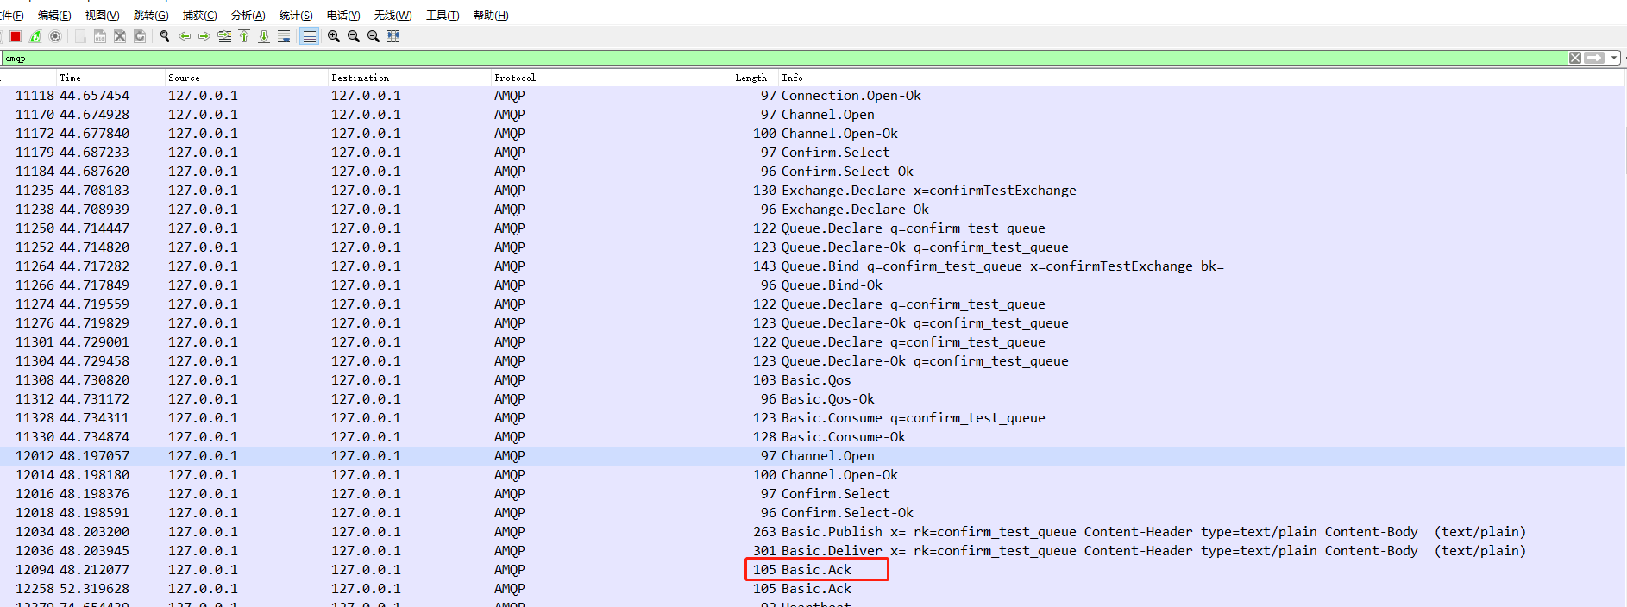1627x607 pixels.
Task: Select packet 12094 Basic.Ack
Action: [813, 570]
